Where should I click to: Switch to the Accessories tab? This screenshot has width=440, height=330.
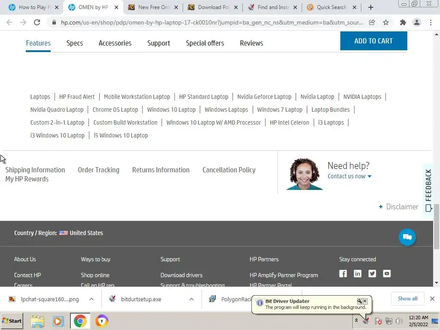pos(115,43)
